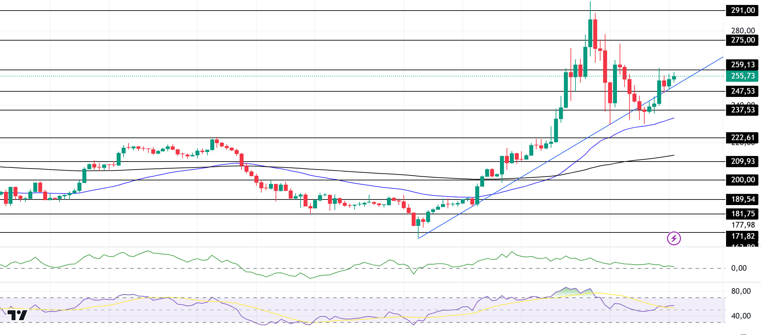Click the 80,00 RSI scale value
This screenshot has height=335, width=761.
point(741,291)
